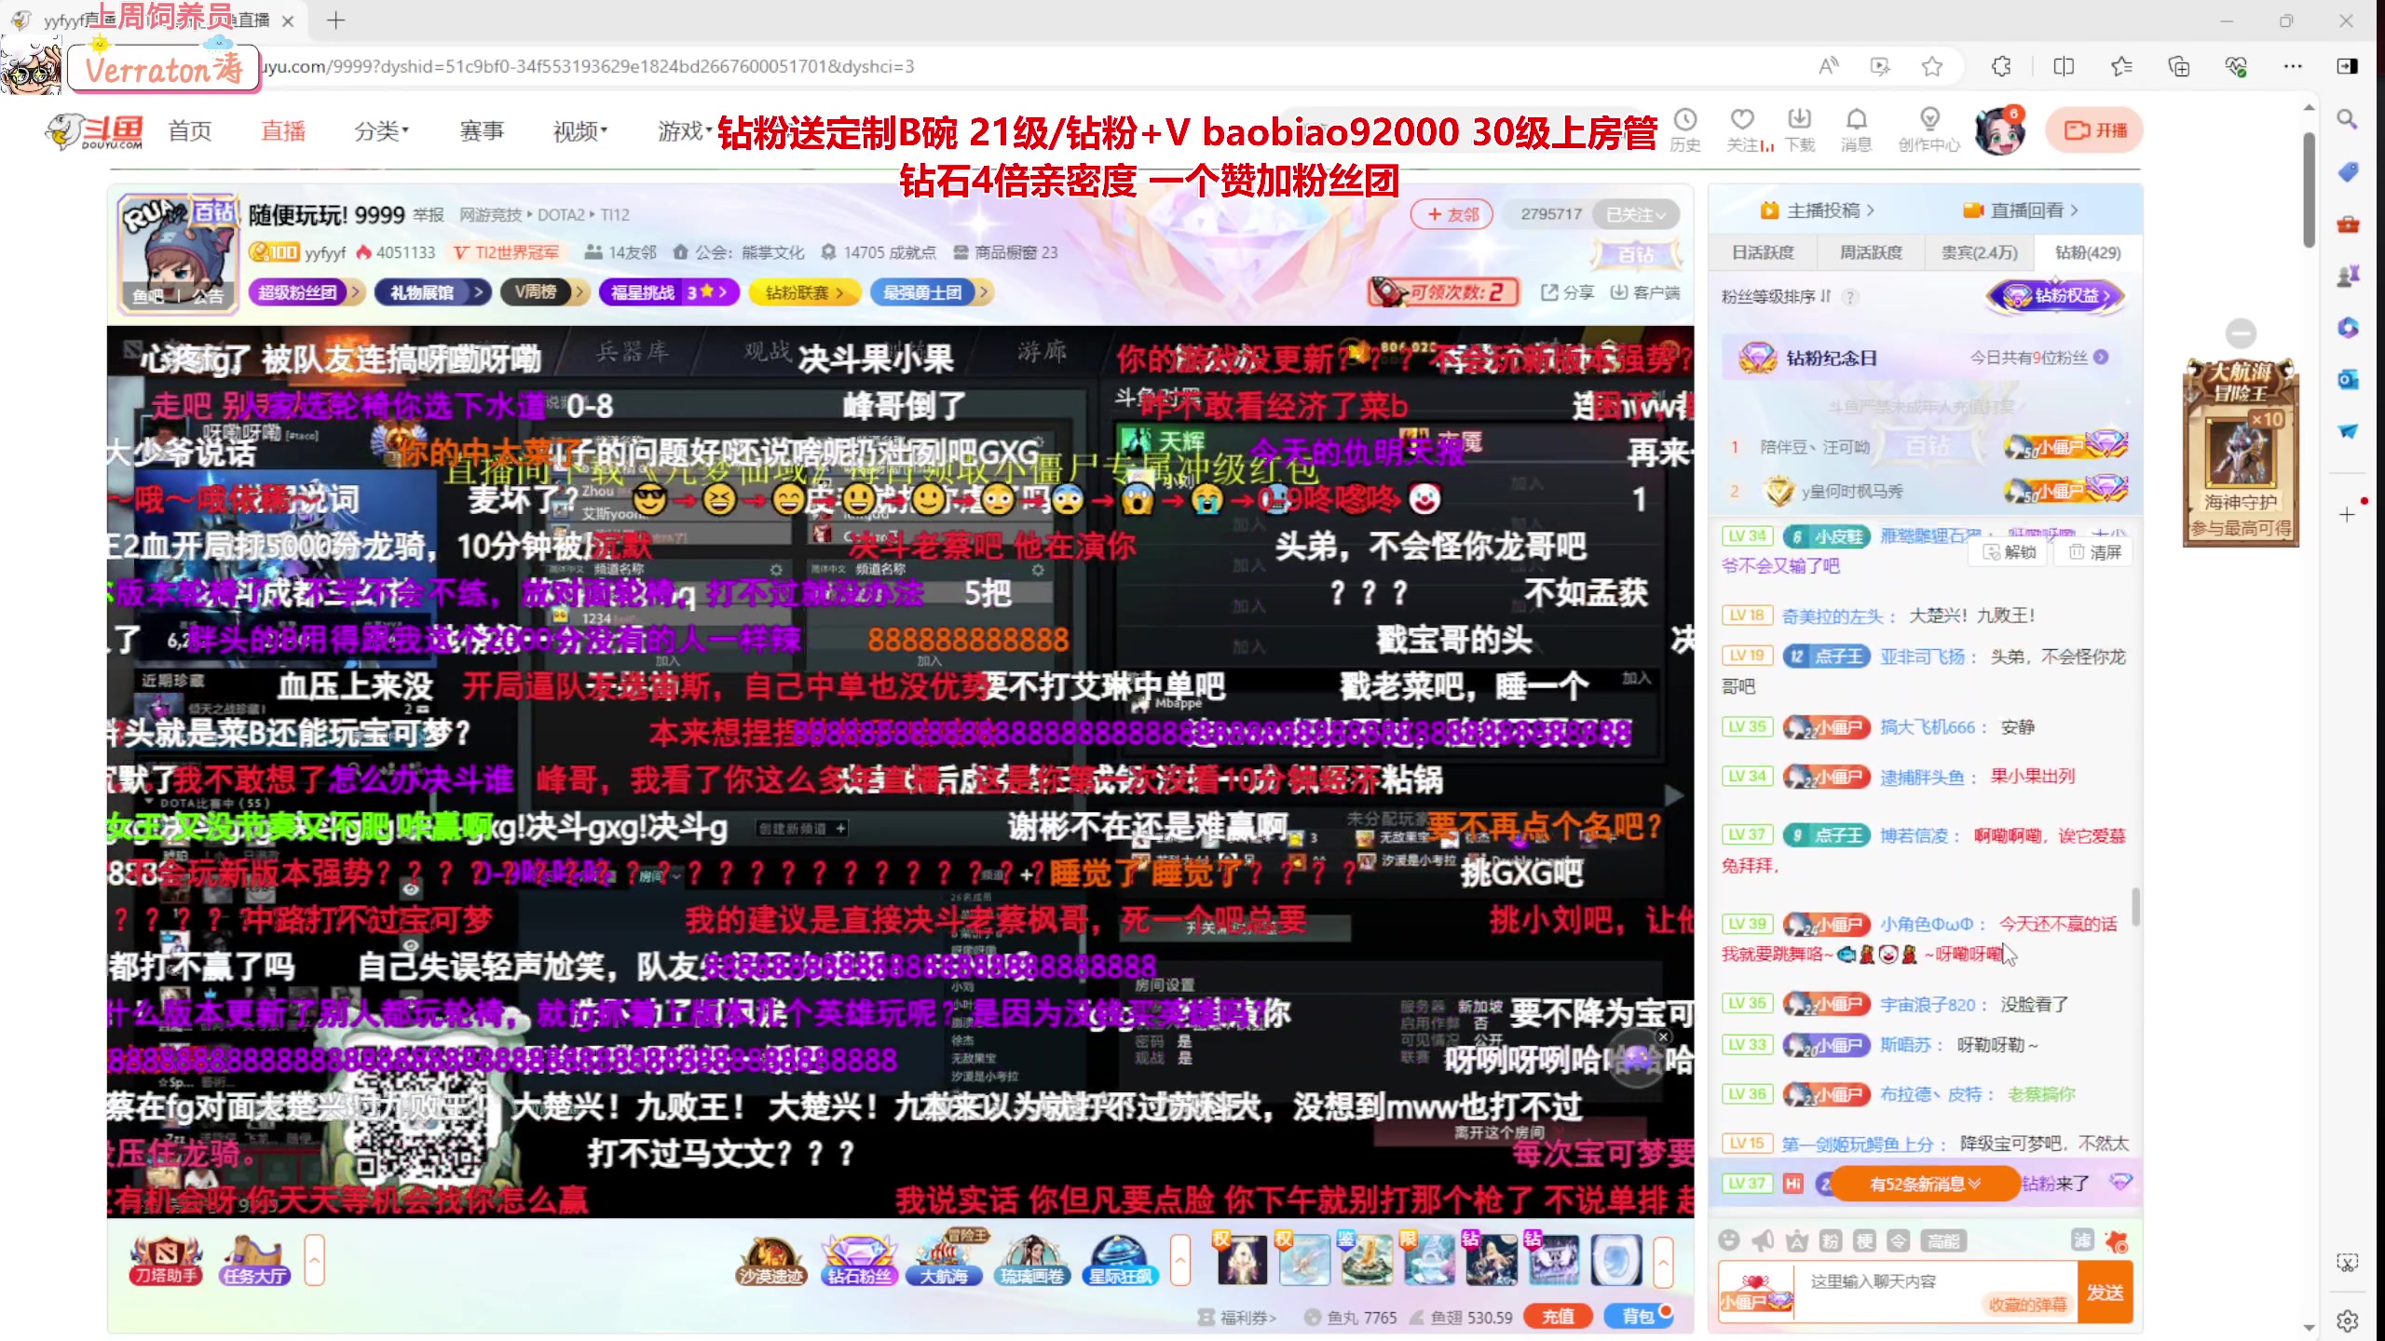Image resolution: width=2385 pixels, height=1341 pixels.
Task: Expand the 游戏 games dropdown
Action: [685, 131]
